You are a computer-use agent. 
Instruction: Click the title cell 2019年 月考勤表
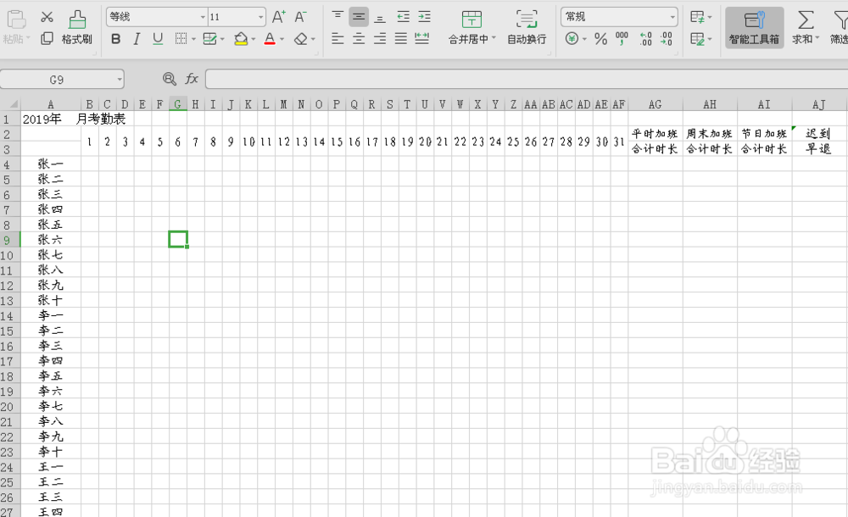click(x=74, y=119)
